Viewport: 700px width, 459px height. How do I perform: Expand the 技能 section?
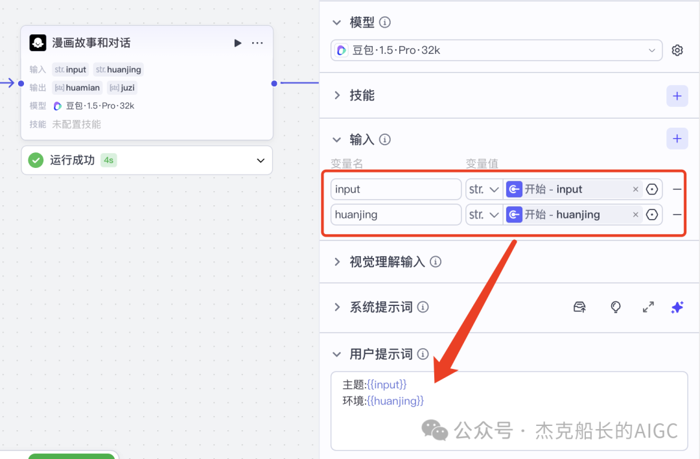pos(337,95)
